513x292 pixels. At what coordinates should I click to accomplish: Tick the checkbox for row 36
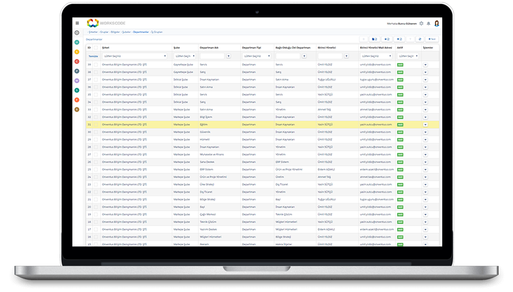pos(96,87)
